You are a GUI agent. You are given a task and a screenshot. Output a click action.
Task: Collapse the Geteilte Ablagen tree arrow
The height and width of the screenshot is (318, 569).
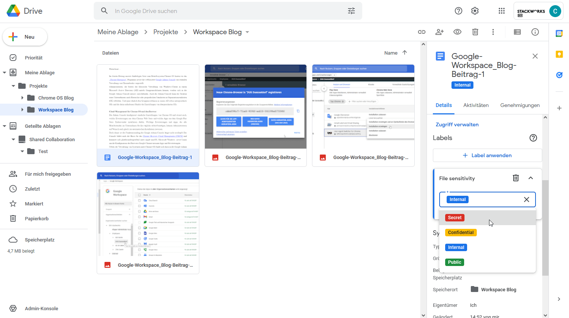tap(4, 126)
